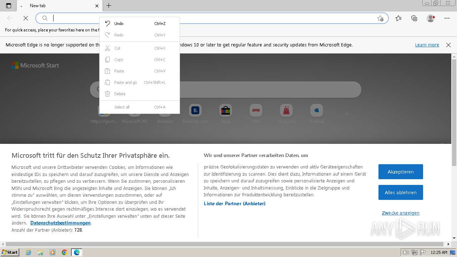Open Windows Media Player from taskbar

coord(52,252)
